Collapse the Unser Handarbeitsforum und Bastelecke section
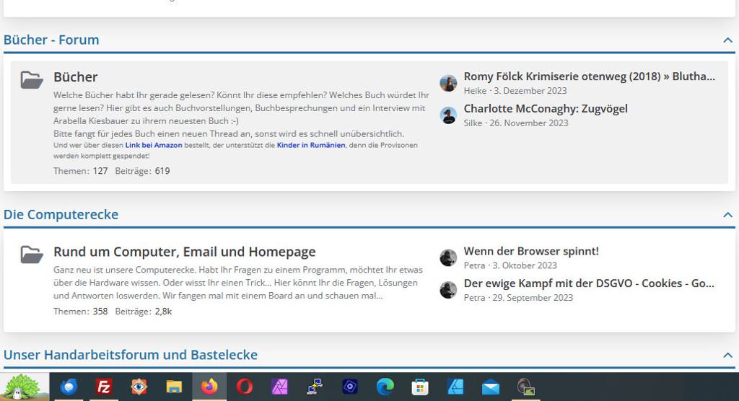Image resolution: width=739 pixels, height=401 pixels. (727, 355)
